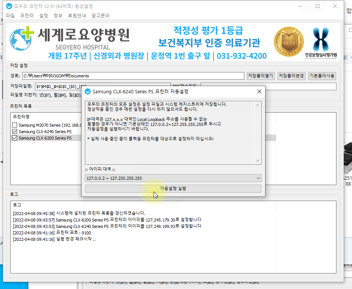The height and width of the screenshot is (289, 352).
Task: Uncheck the Samsung CLX-6200 Series PS checkbox
Action: (x=14, y=138)
